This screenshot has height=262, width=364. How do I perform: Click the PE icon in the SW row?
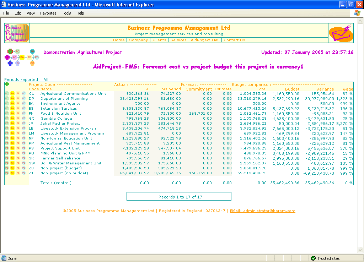click(x=18, y=163)
